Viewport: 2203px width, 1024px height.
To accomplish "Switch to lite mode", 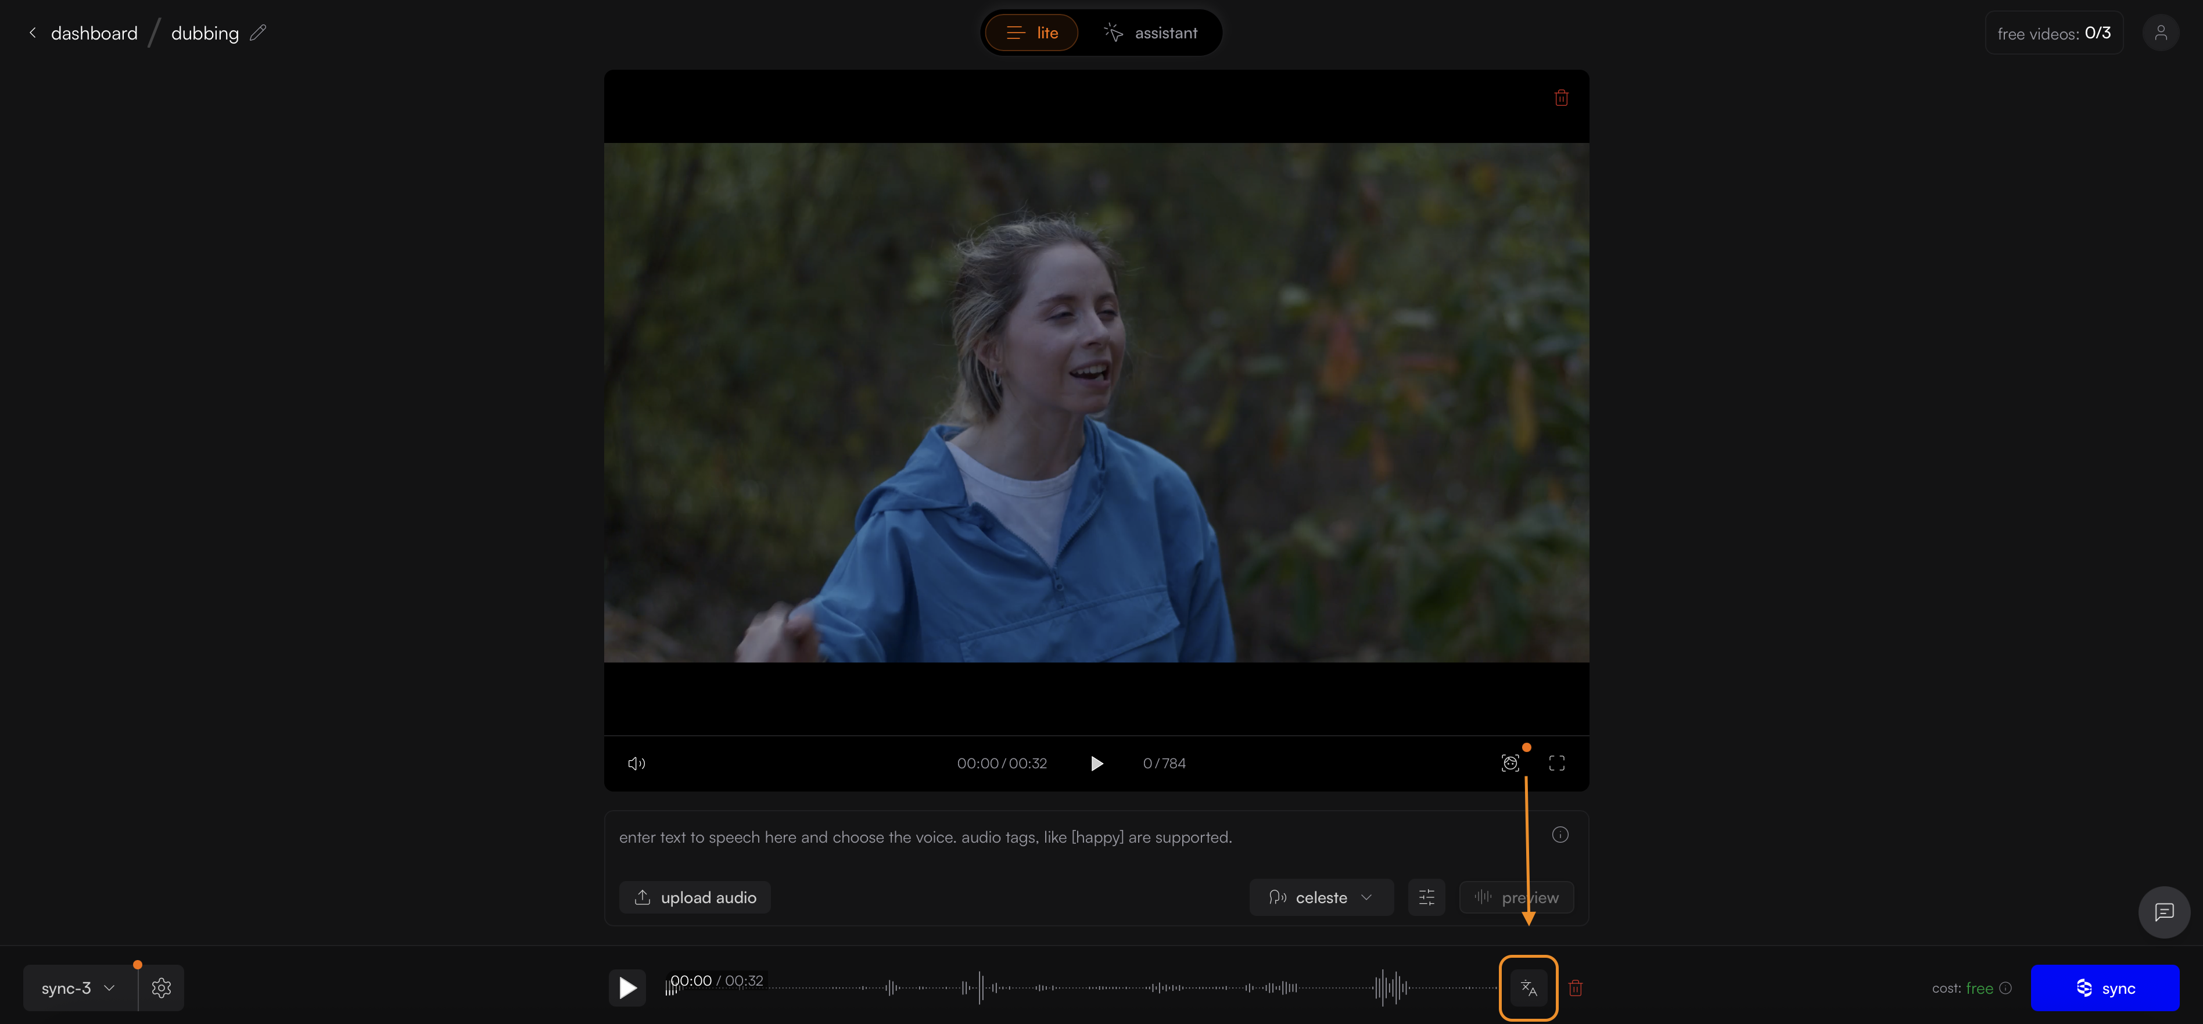I will click(1031, 33).
